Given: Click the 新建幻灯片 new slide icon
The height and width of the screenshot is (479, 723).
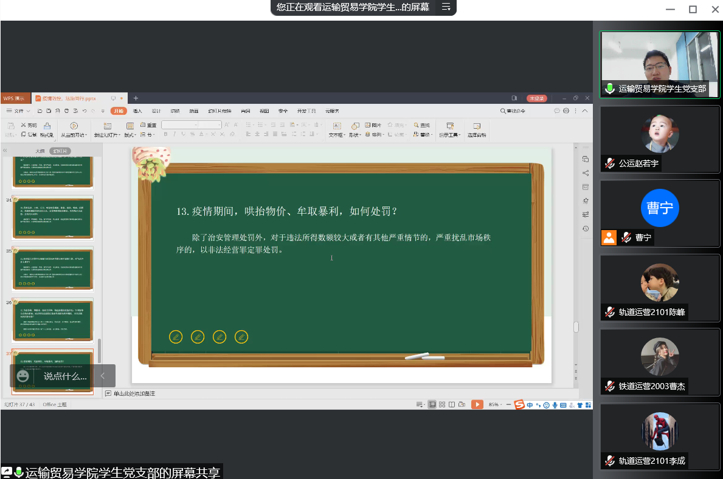Looking at the screenshot, I should (108, 126).
